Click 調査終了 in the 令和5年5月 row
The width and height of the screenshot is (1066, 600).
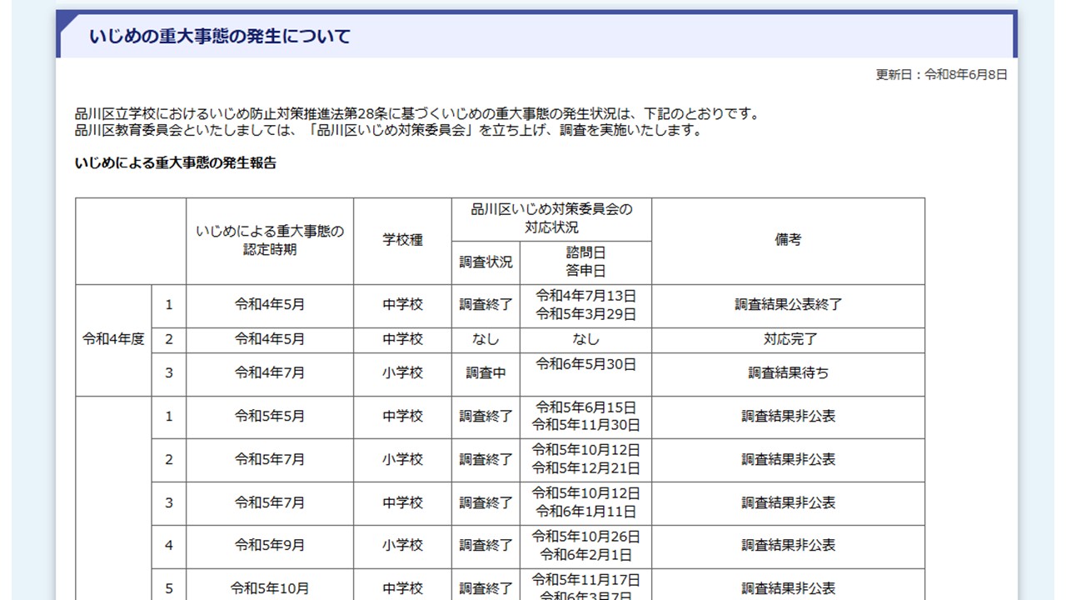(x=486, y=416)
